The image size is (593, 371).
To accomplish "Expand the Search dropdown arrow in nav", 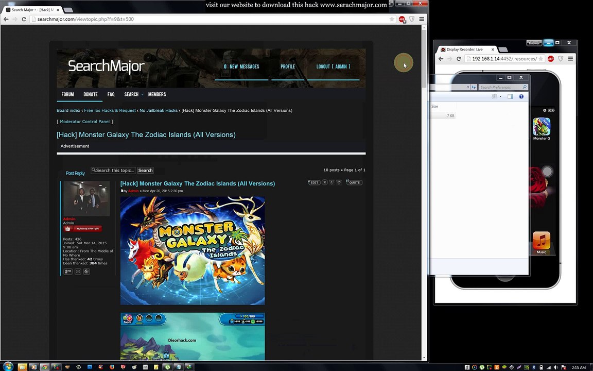I will point(142,94).
